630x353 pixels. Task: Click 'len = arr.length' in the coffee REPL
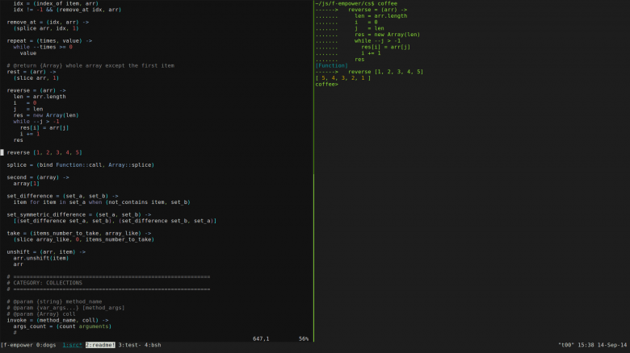click(x=381, y=16)
